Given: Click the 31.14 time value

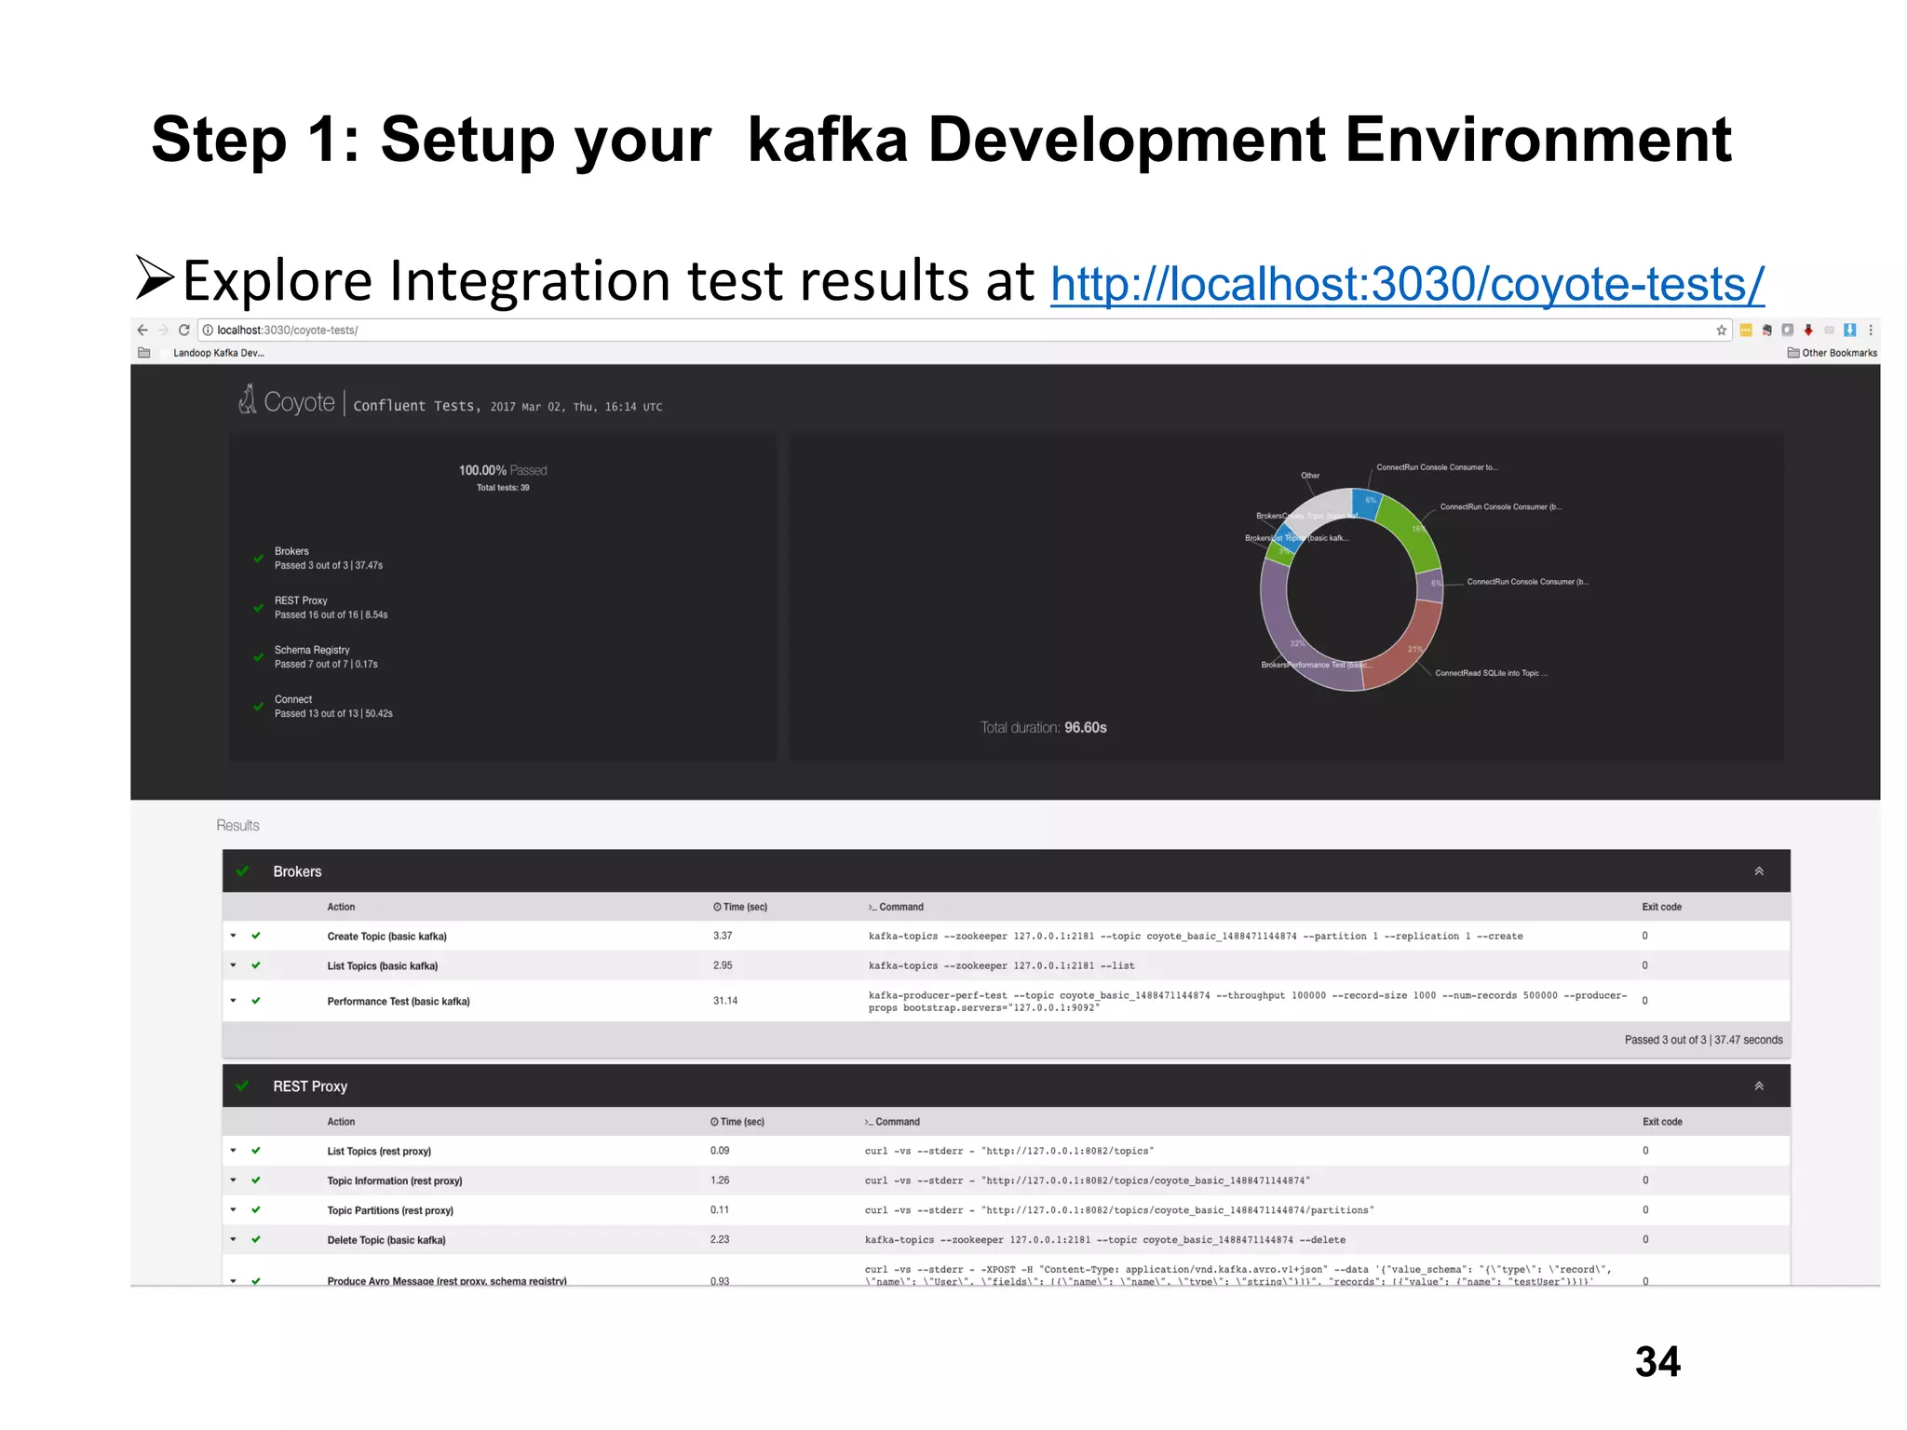Looking at the screenshot, I should [x=724, y=1001].
